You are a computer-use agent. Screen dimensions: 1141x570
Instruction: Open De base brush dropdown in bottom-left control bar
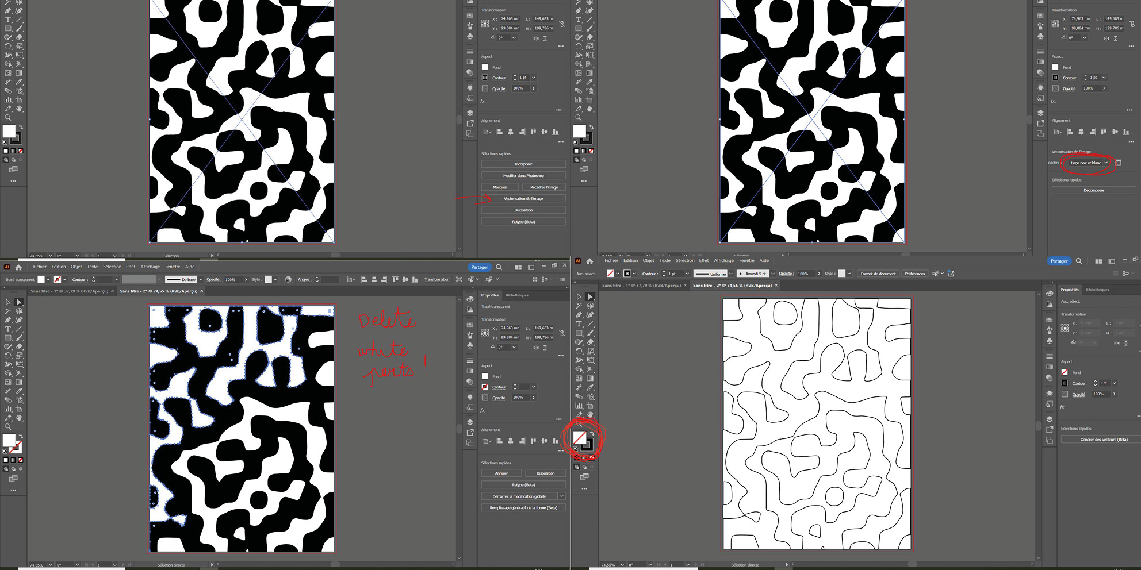click(201, 279)
